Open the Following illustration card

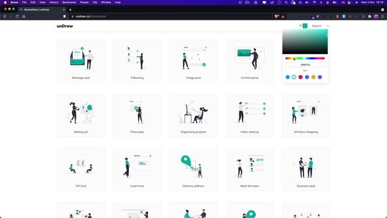point(137,61)
